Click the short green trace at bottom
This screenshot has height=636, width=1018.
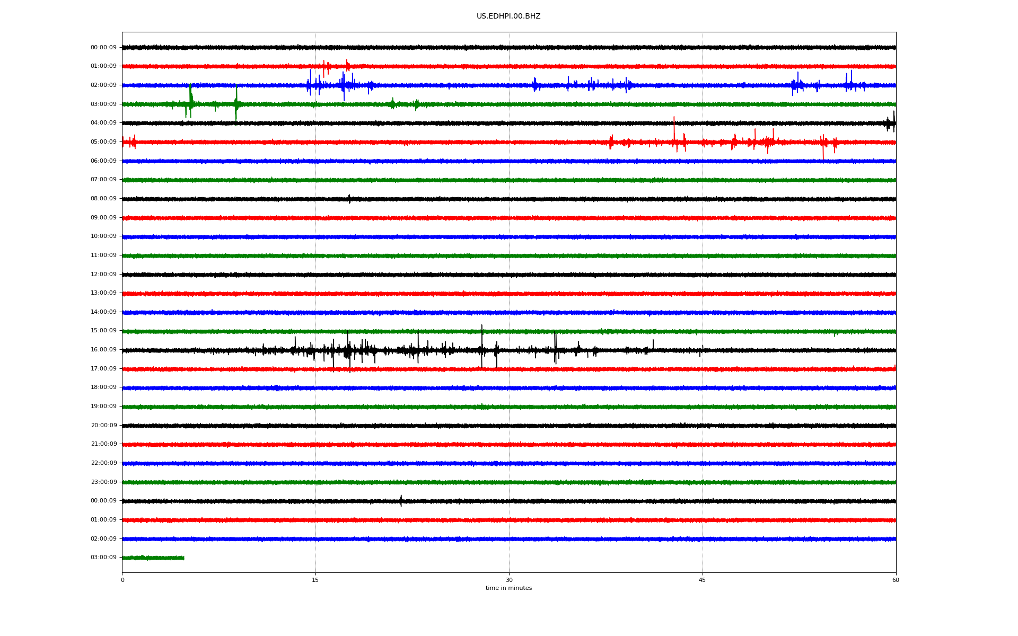click(x=153, y=558)
